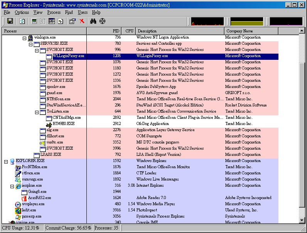Select the dllhost.exe process

click(x=55, y=136)
